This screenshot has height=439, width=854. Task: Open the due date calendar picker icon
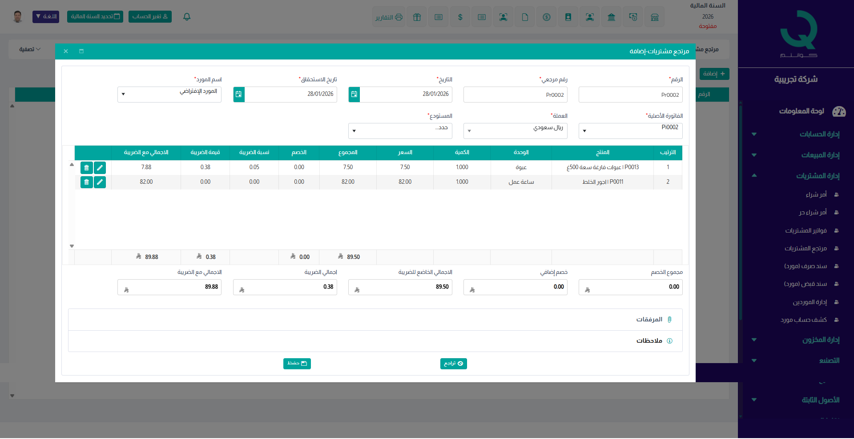tap(239, 94)
